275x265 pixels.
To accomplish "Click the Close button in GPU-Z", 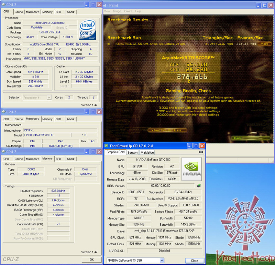I will [195, 261].
